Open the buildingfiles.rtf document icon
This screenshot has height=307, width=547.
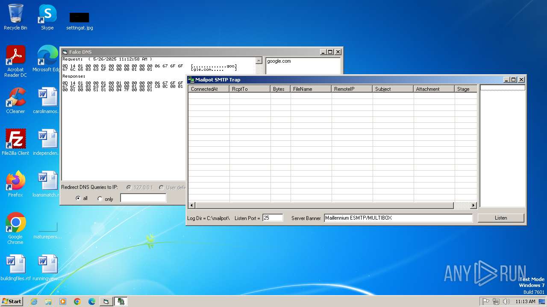tap(15, 268)
